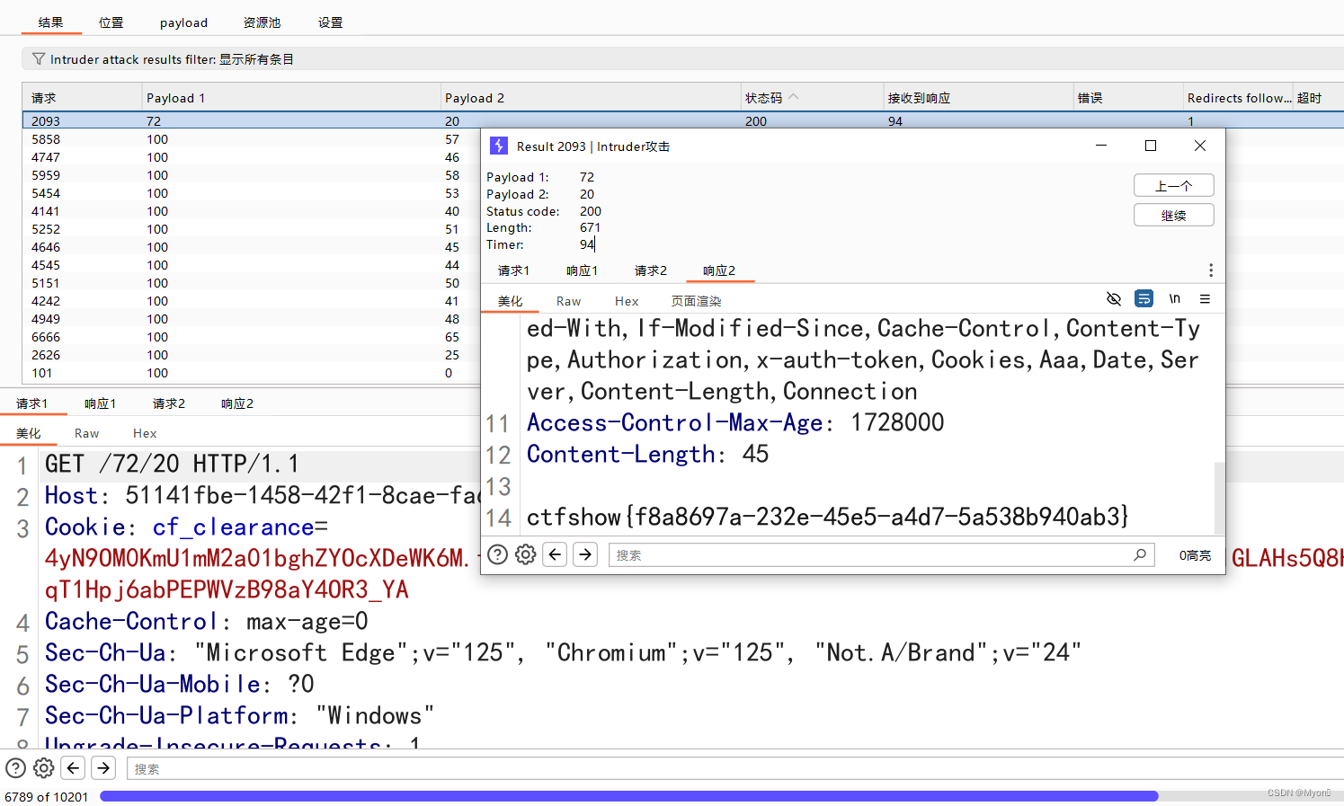
Task: Click the help question mark at bottom left
Action: (15, 768)
